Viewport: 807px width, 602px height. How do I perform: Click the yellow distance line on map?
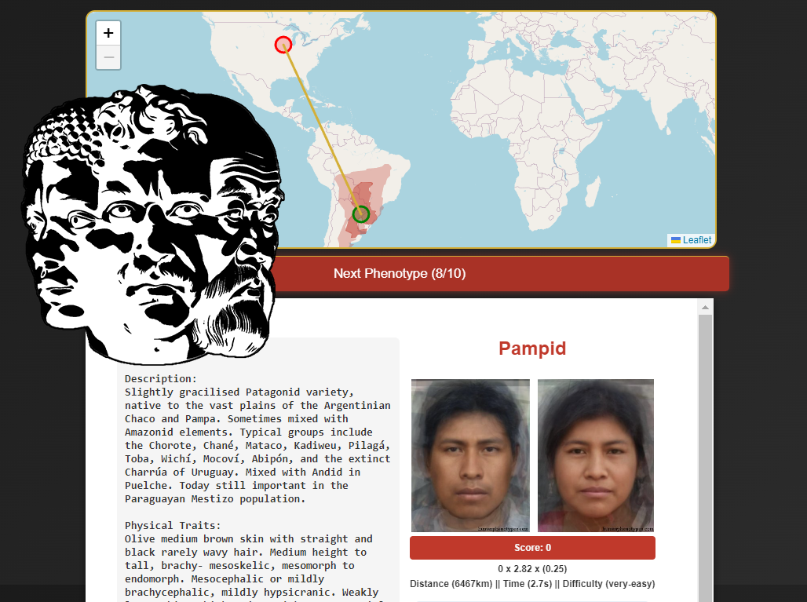pos(322,129)
